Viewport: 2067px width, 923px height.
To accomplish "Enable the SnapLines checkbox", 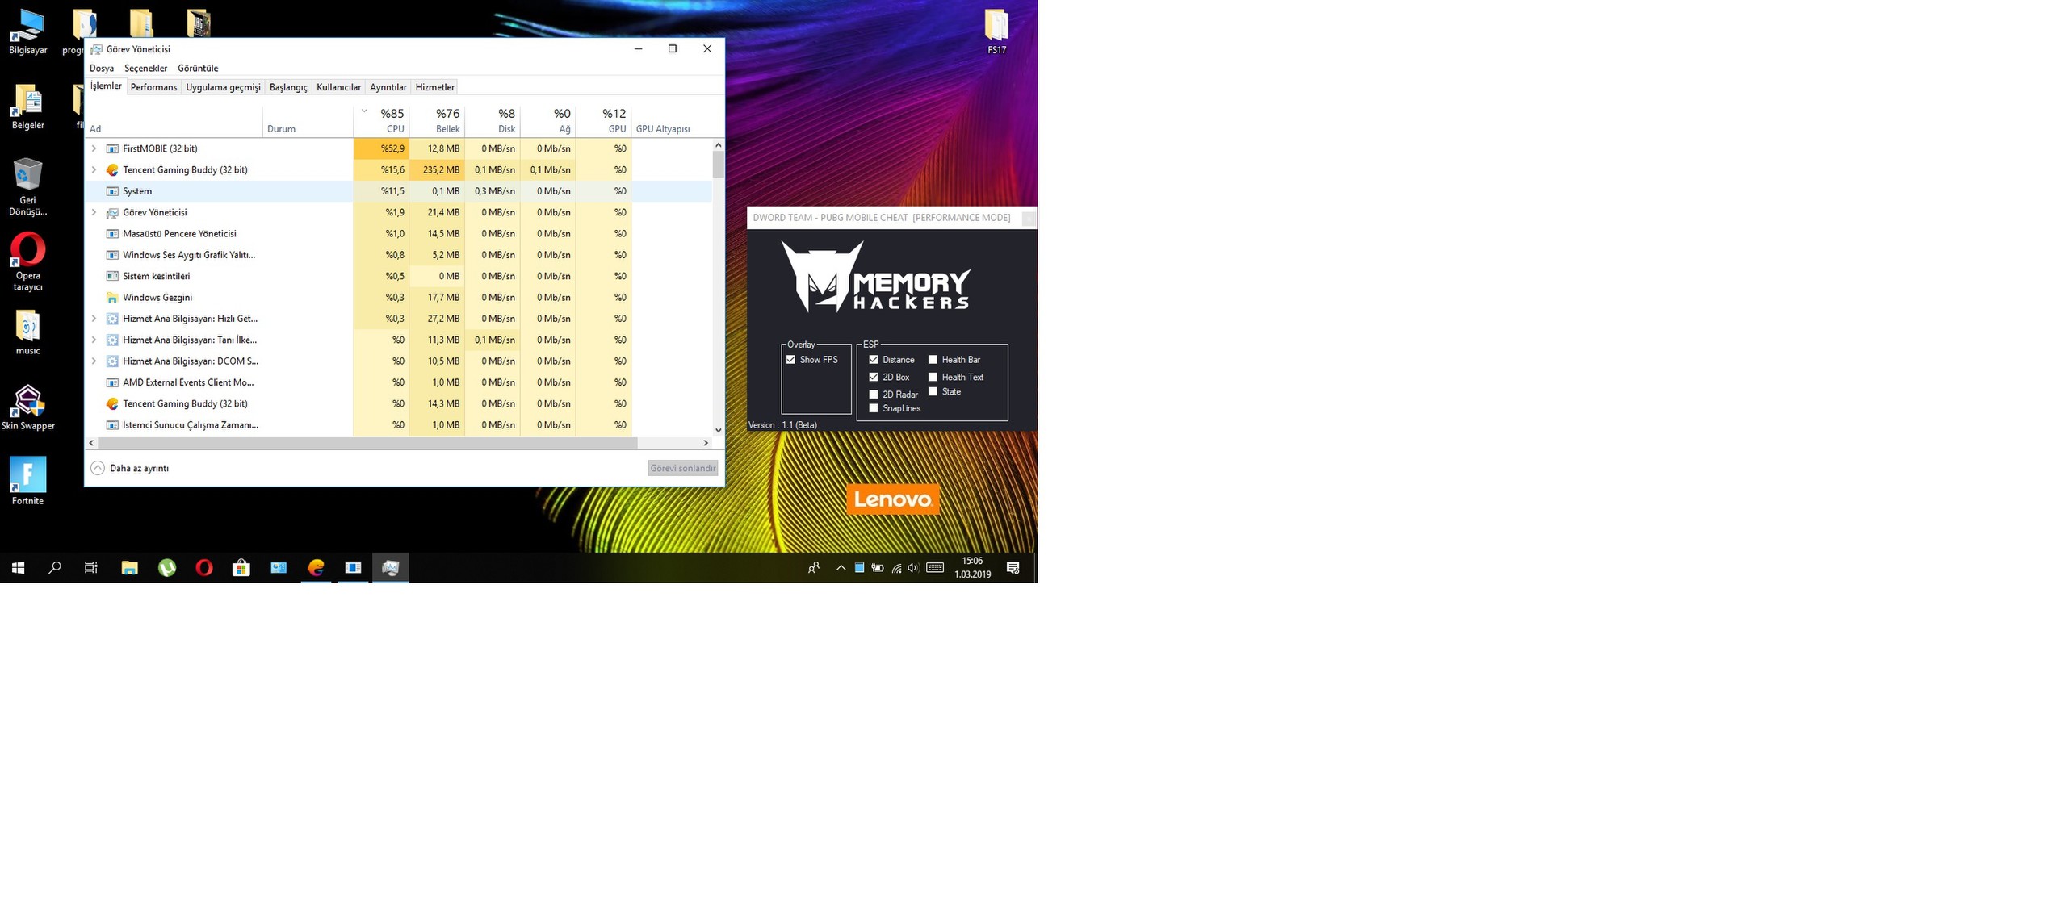I will coord(874,408).
